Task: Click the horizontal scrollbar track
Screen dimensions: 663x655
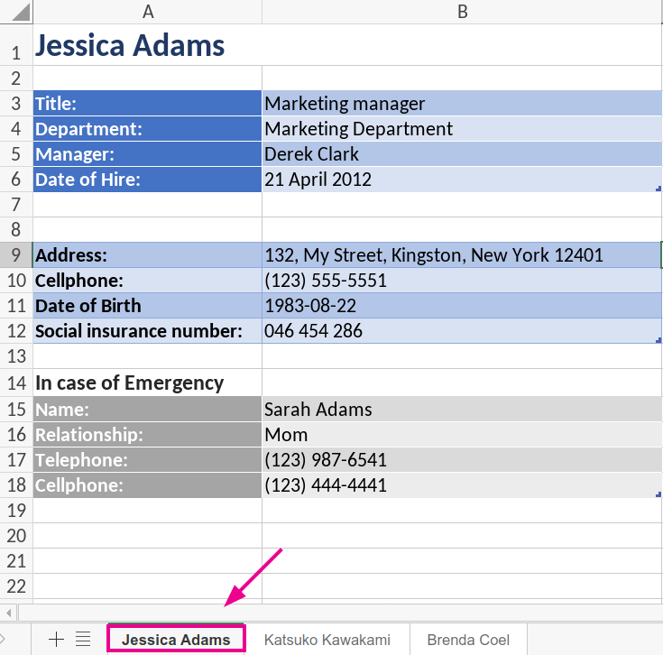Action: click(340, 612)
